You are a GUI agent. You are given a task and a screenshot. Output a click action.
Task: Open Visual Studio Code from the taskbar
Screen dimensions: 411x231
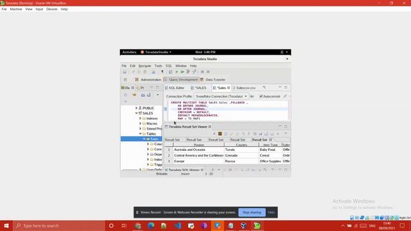coord(178,225)
